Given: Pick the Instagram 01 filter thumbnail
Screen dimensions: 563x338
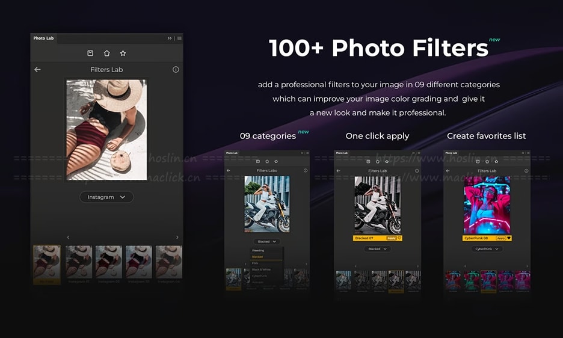Looking at the screenshot, I should [79, 265].
